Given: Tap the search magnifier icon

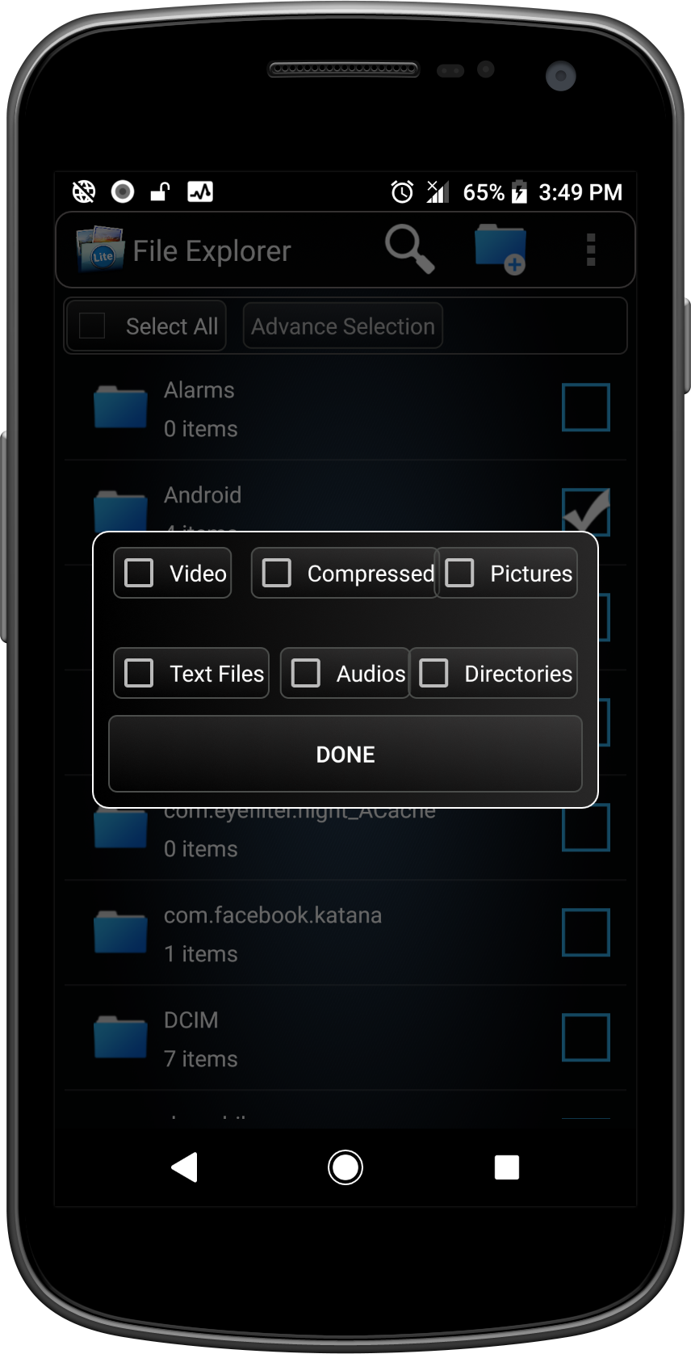Looking at the screenshot, I should 410,249.
